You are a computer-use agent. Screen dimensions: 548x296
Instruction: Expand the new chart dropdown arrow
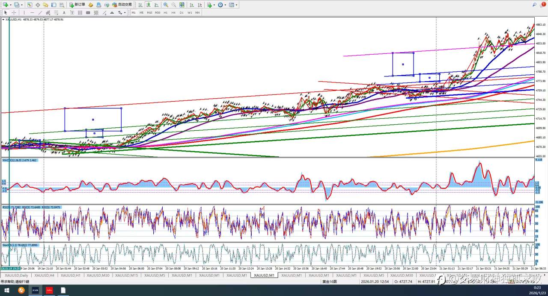pyautogui.click(x=10, y=5)
